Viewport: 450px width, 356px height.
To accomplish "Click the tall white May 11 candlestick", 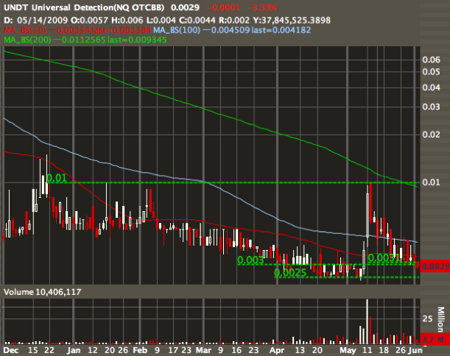I will click(368, 215).
